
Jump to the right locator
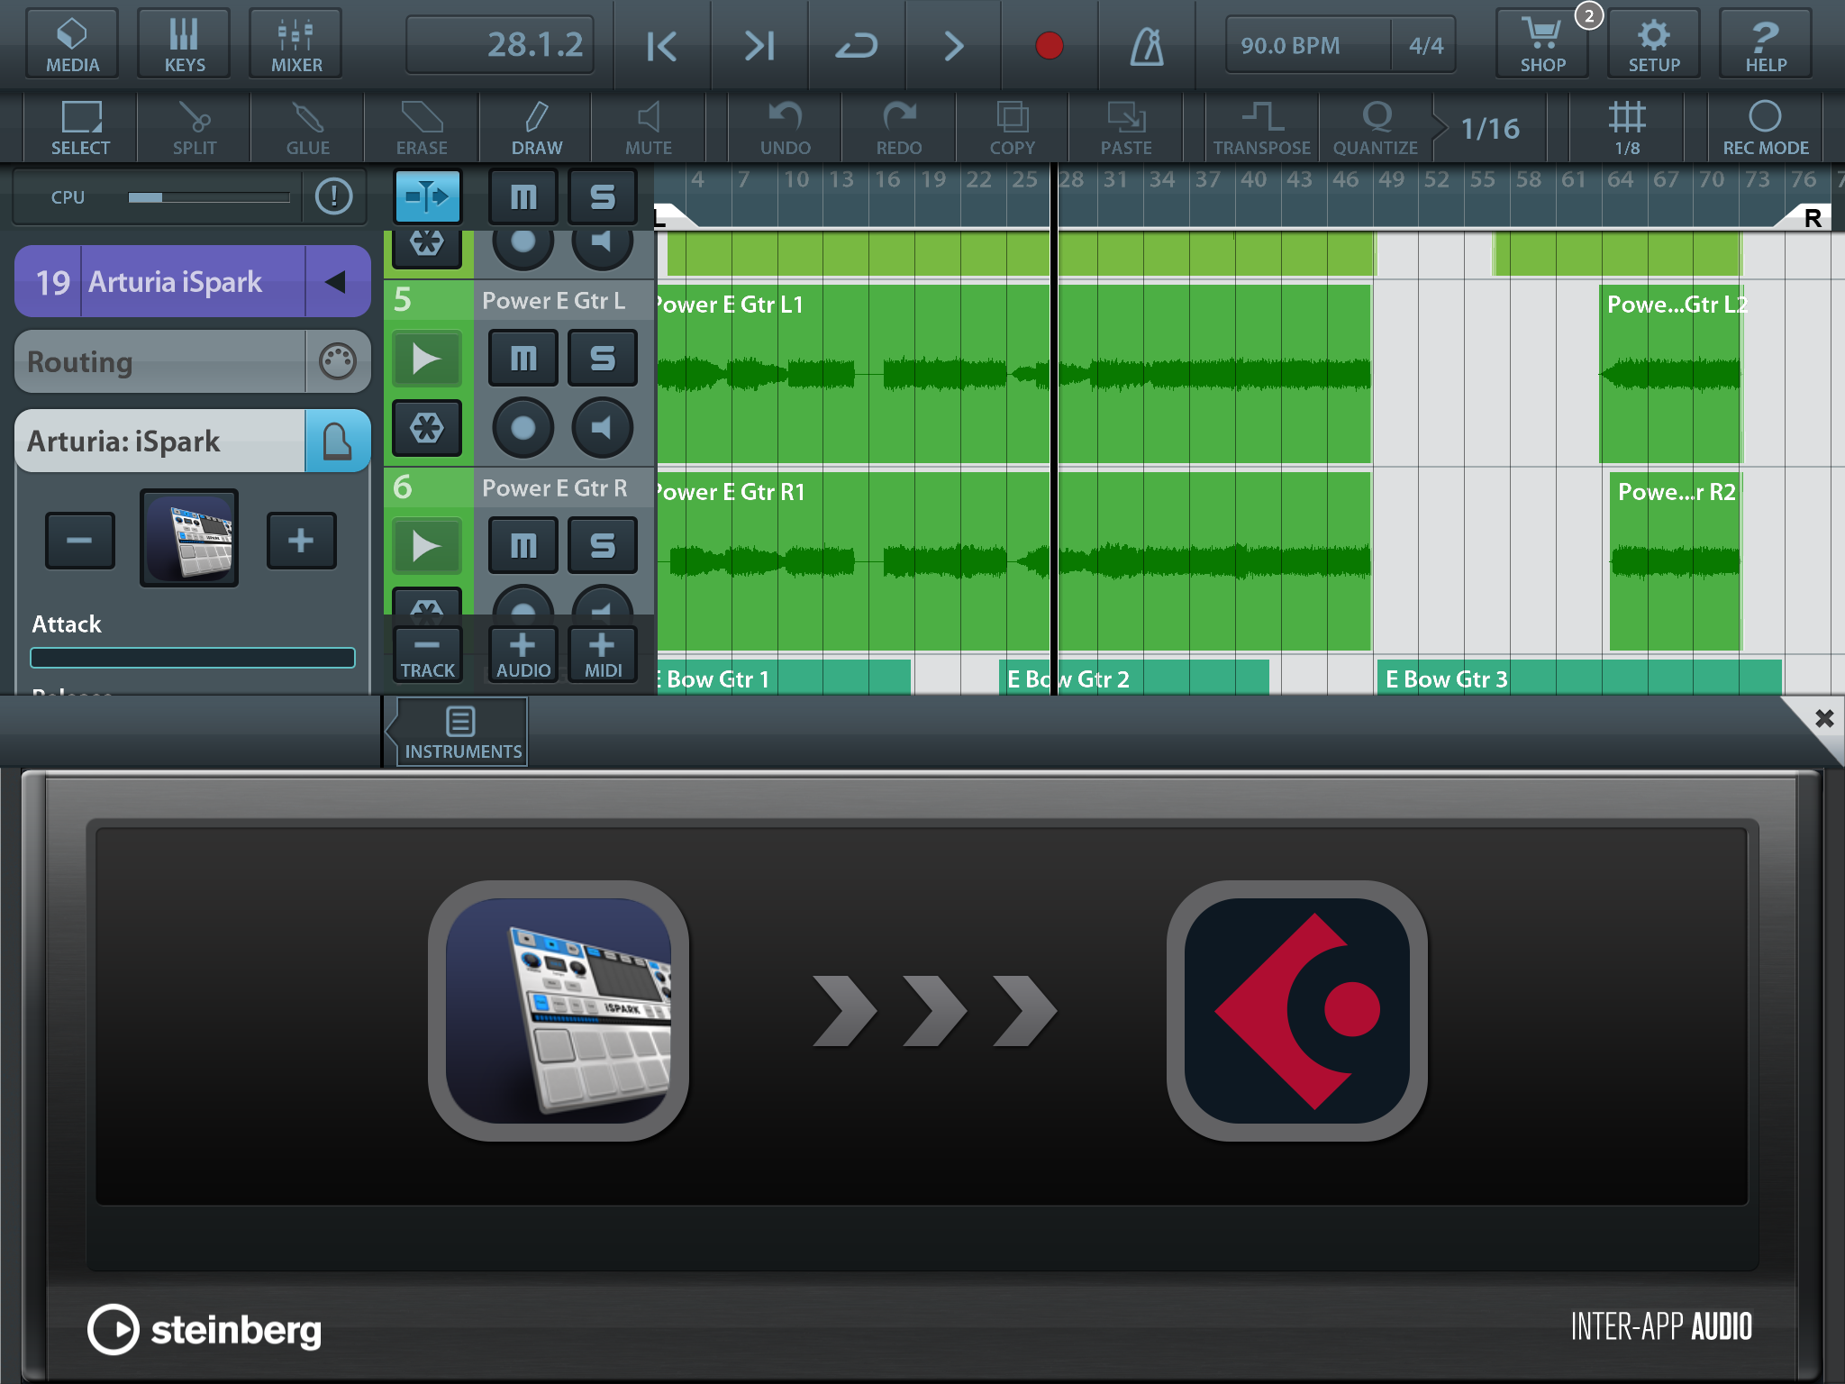tap(759, 45)
